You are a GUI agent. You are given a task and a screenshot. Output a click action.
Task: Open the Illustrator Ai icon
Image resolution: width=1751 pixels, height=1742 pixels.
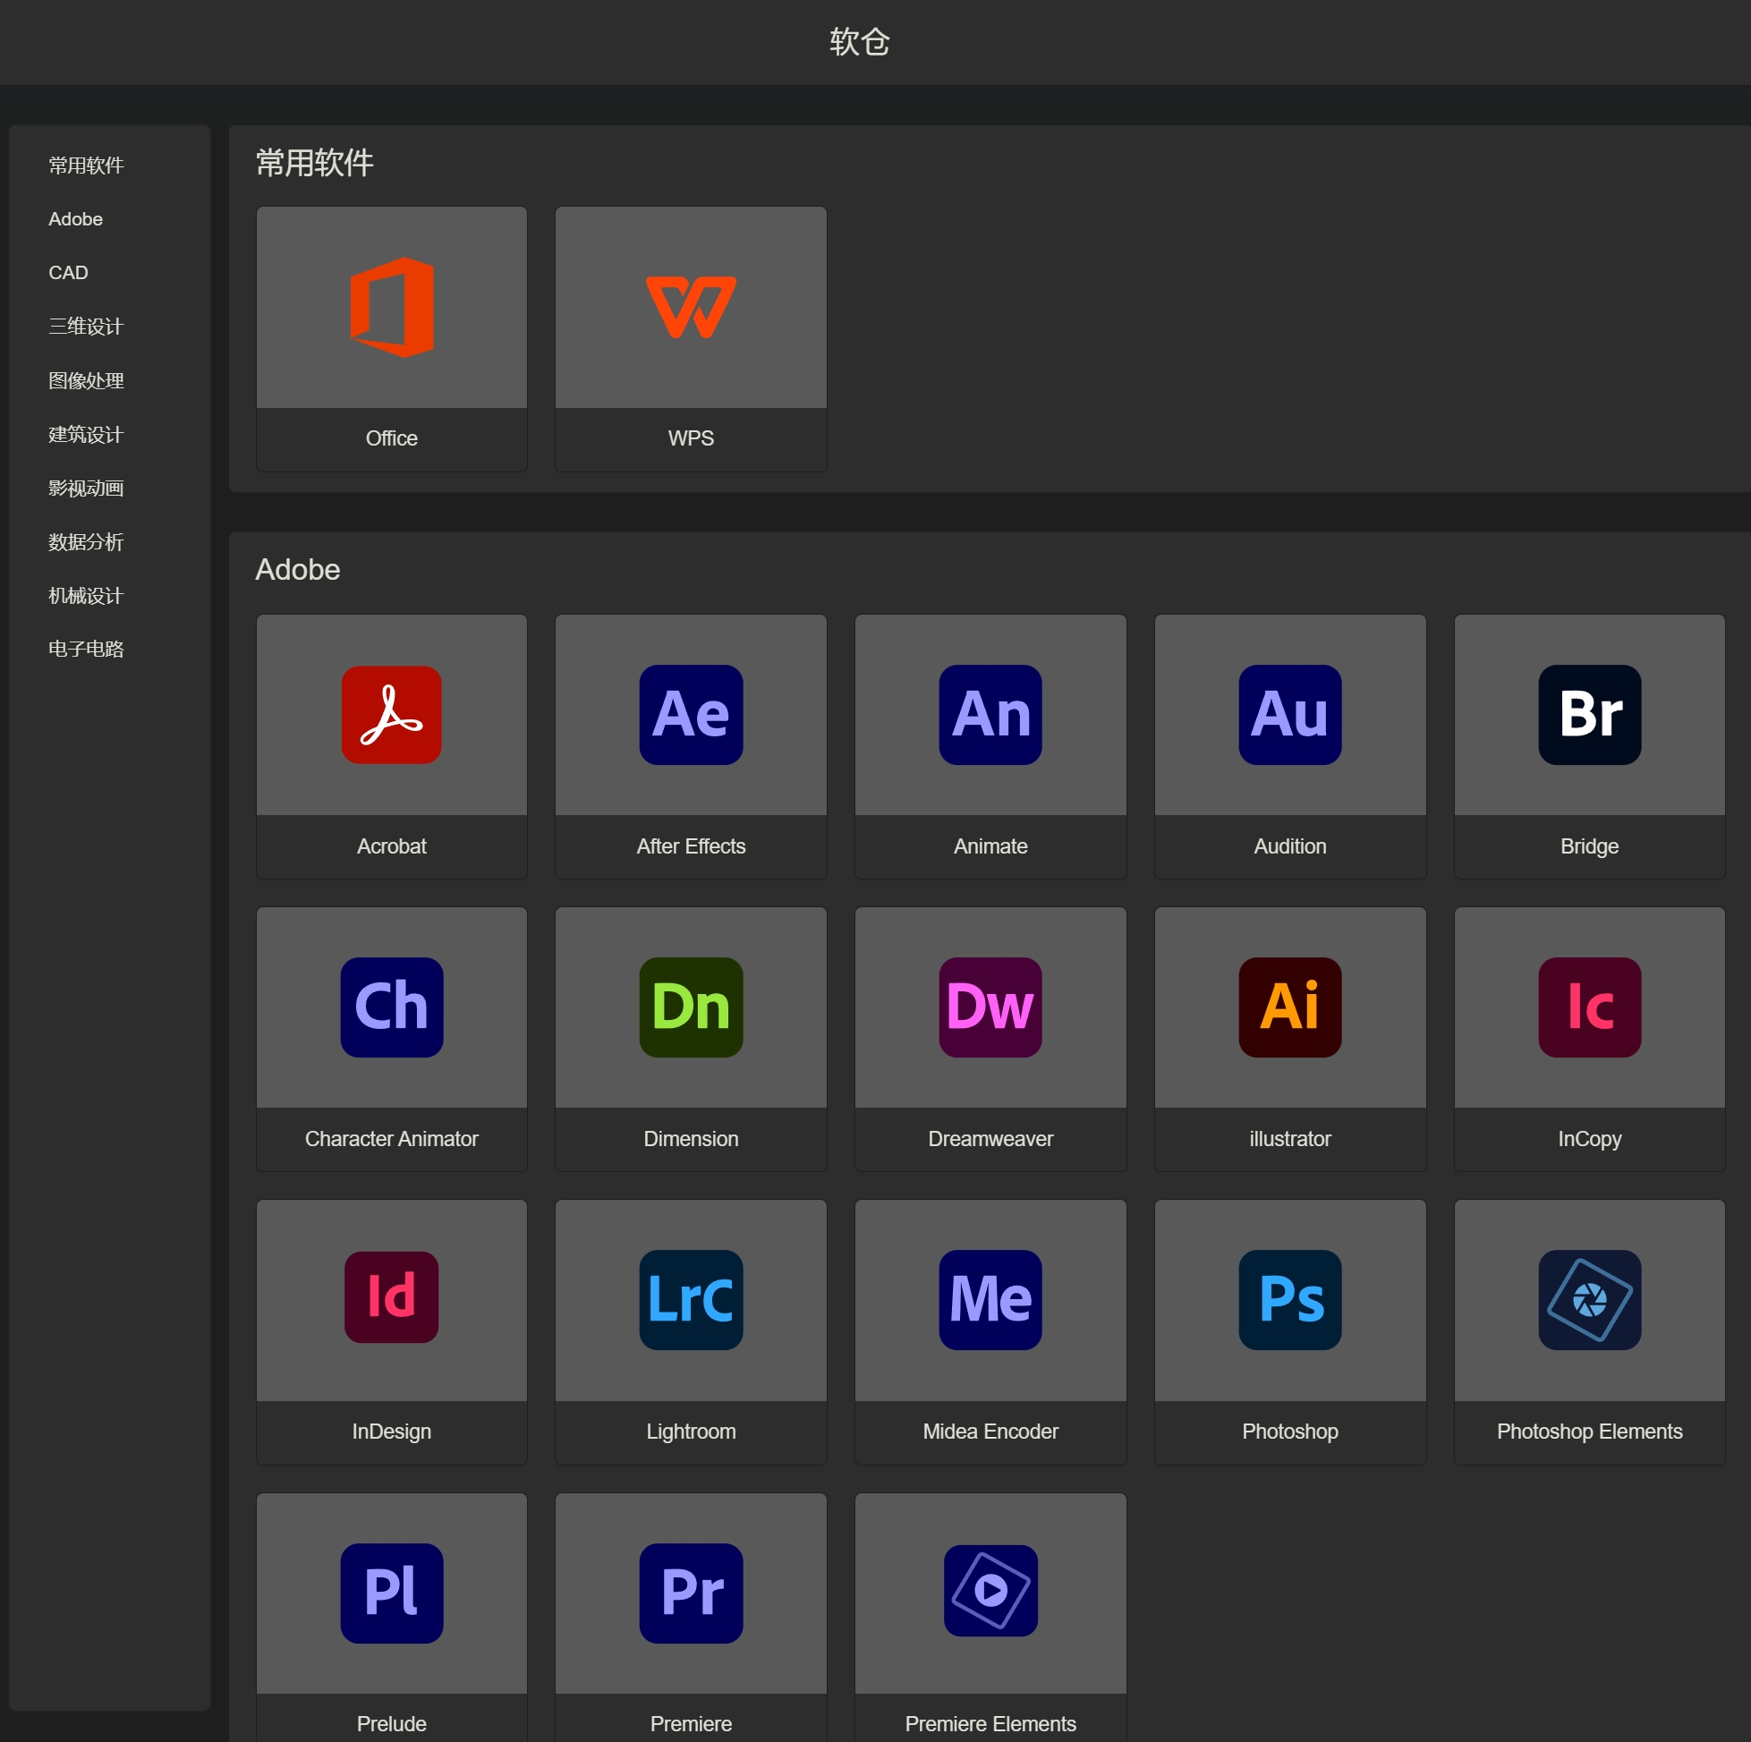1289,1007
